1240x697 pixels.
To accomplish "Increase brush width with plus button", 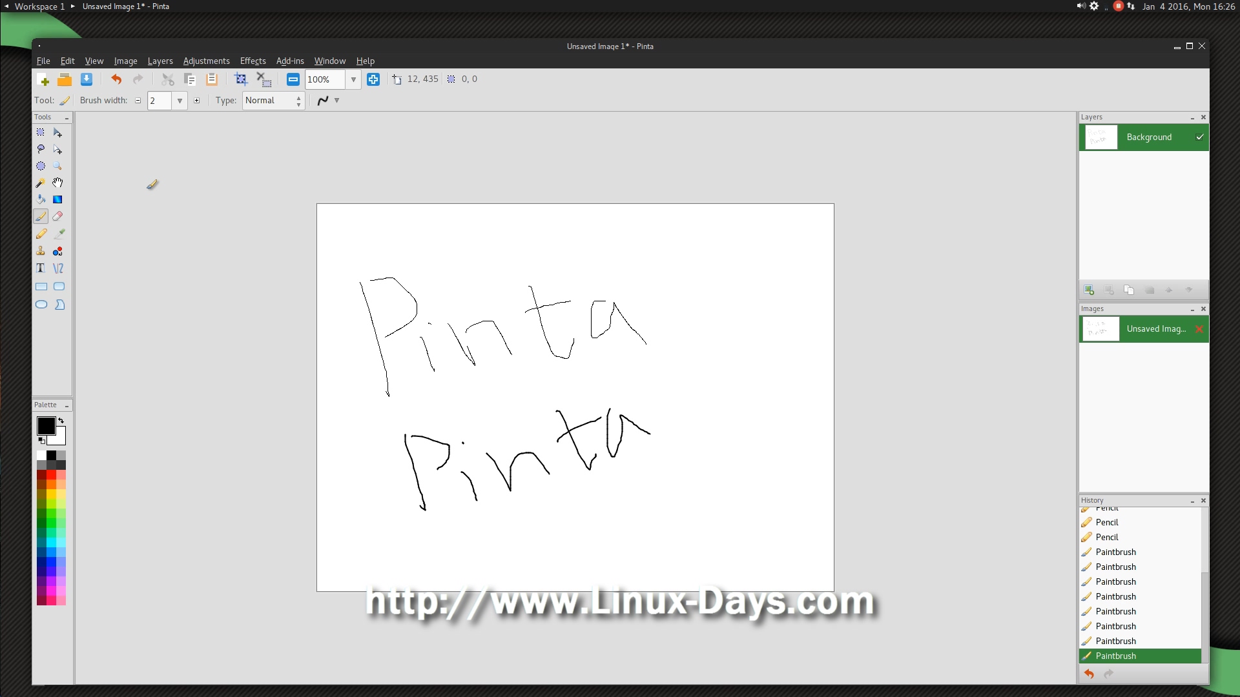I will 197,101.
